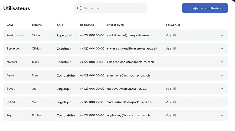235x131 pixels.
Task: Click Chauffeur role in Berthoud row
Action: (x=64, y=49)
